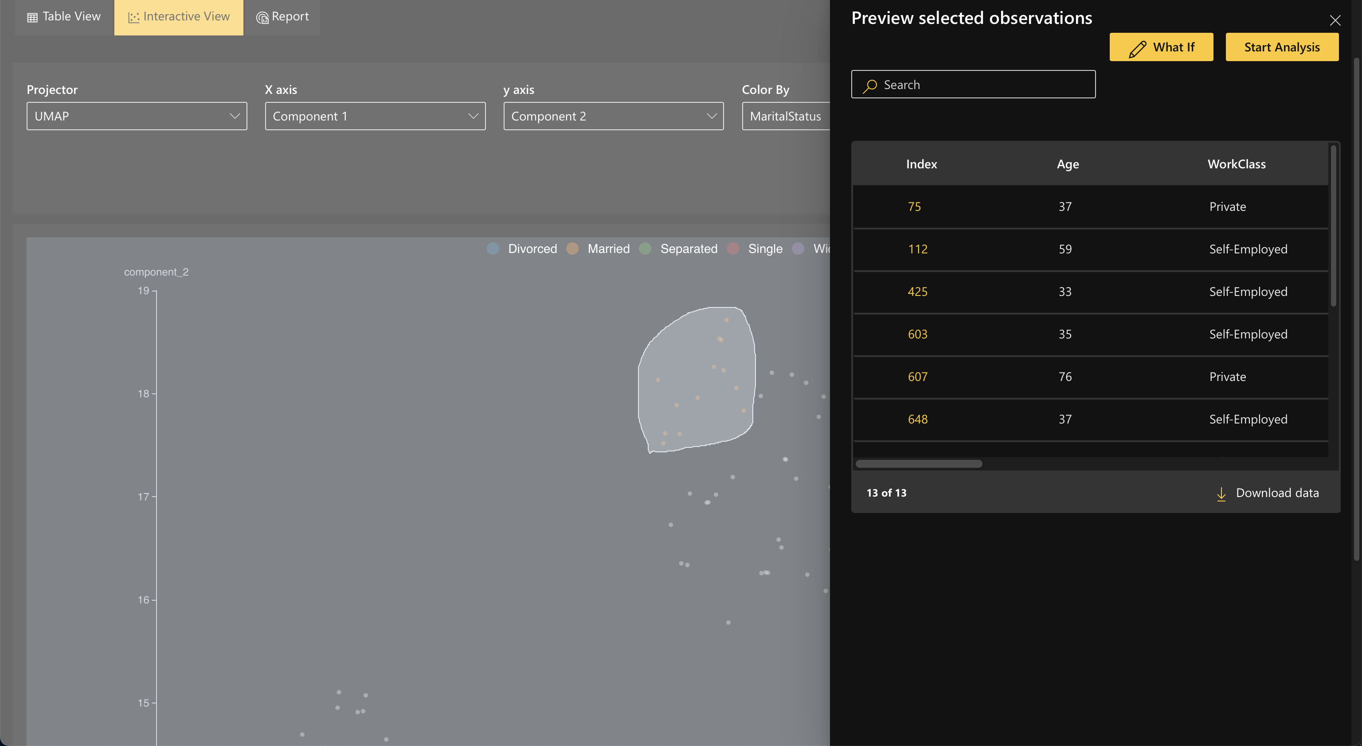
Task: Expand the X axis Component 1 dropdown
Action: [x=375, y=116]
